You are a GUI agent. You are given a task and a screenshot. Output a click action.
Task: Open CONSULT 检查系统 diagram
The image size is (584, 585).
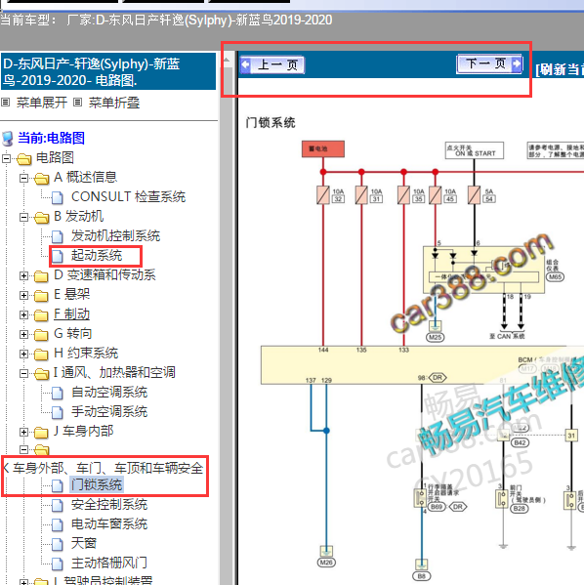[128, 196]
